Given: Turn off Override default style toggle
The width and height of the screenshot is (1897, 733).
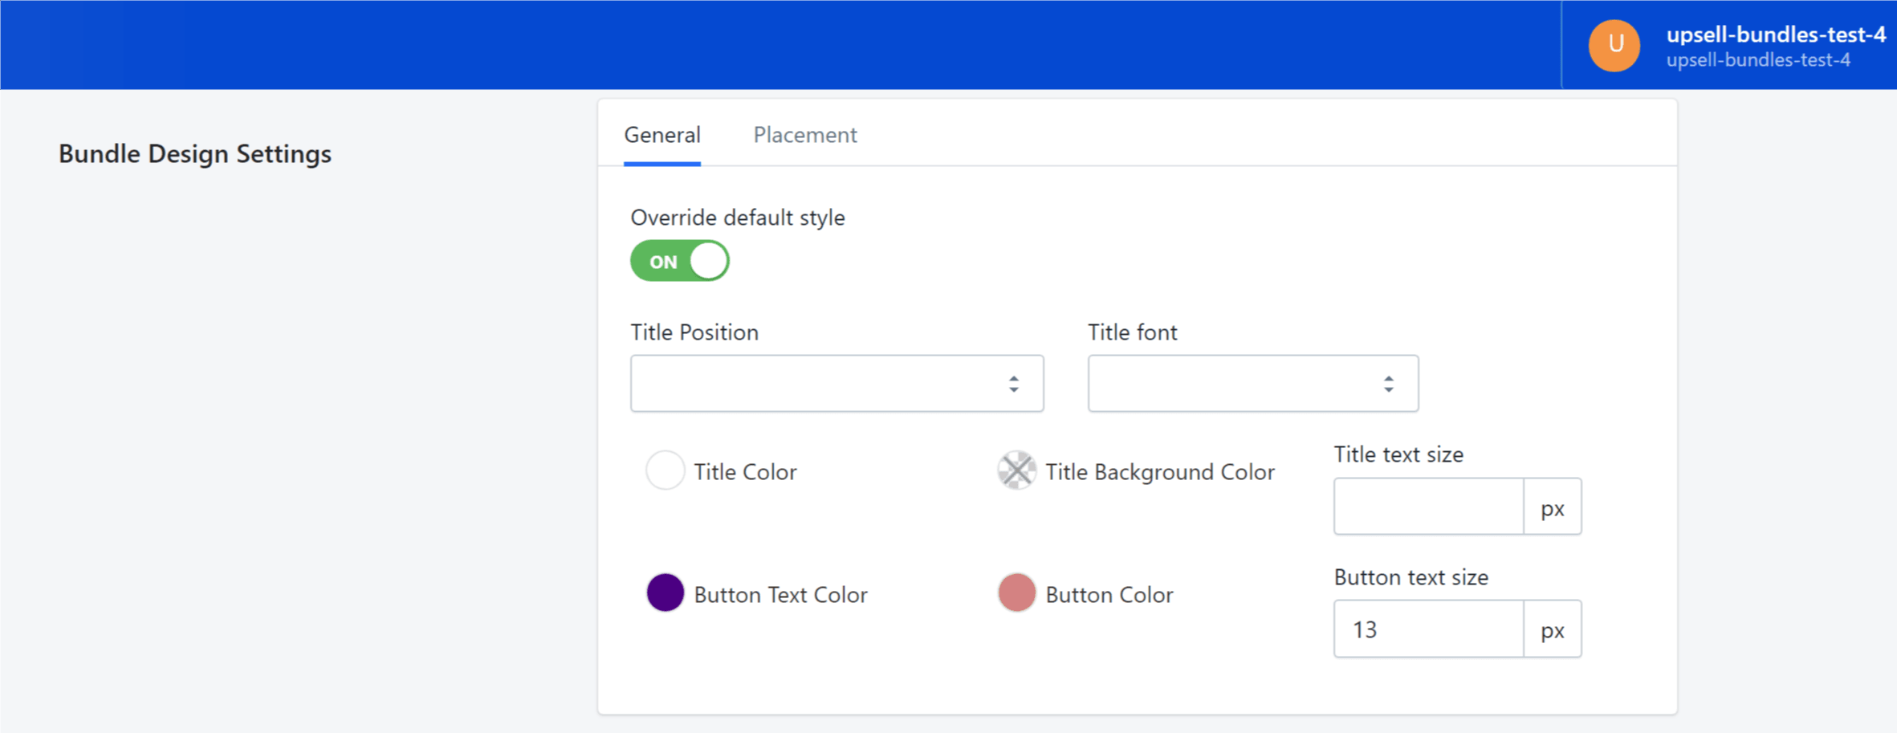Looking at the screenshot, I should pos(680,262).
